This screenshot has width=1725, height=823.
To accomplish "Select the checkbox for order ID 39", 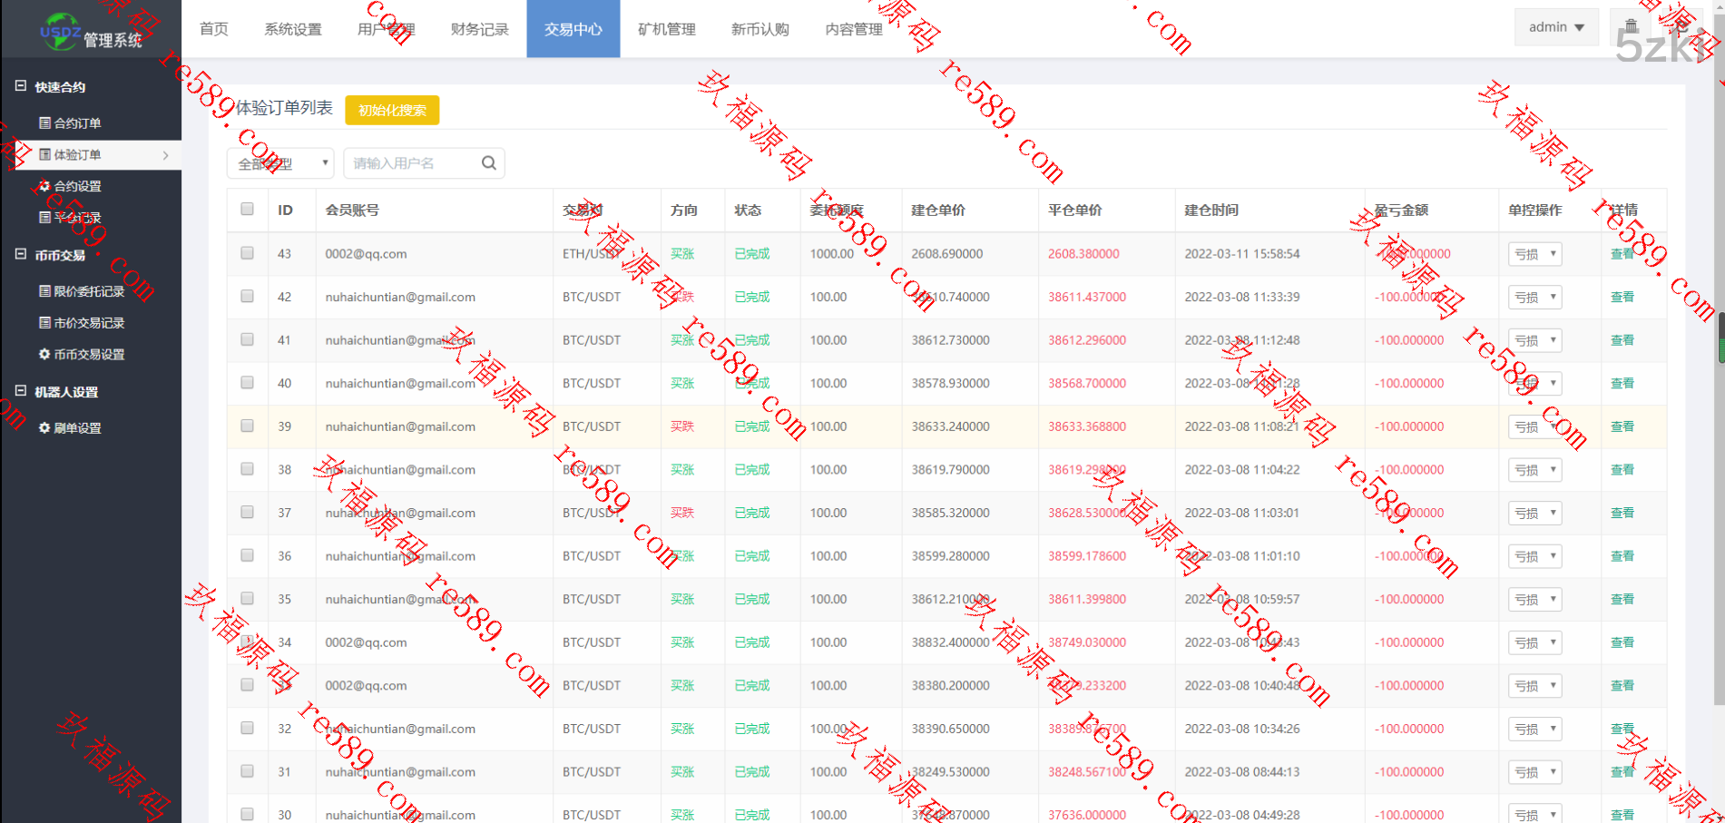I will [x=247, y=426].
